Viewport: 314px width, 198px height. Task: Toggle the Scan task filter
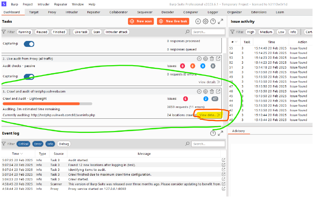[x=96, y=32]
